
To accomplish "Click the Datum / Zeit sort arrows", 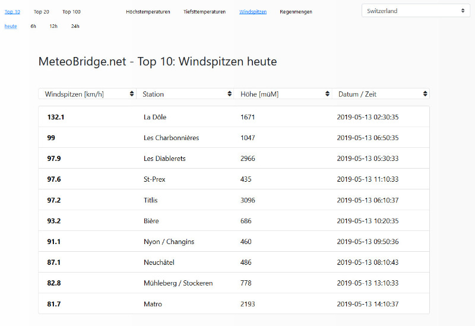I will coord(425,94).
